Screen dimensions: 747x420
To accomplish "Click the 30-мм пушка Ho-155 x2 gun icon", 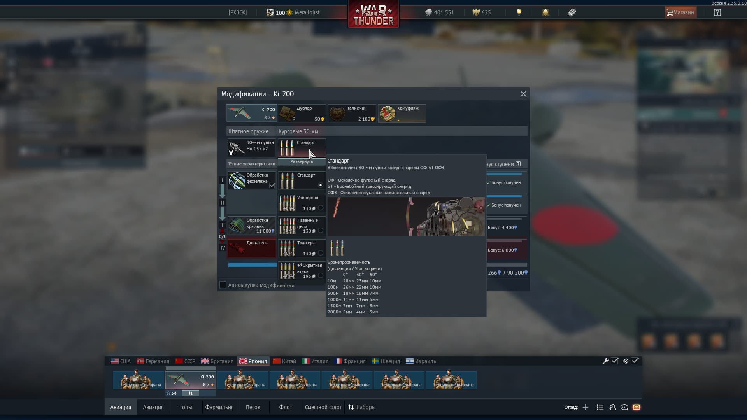I will (x=237, y=148).
